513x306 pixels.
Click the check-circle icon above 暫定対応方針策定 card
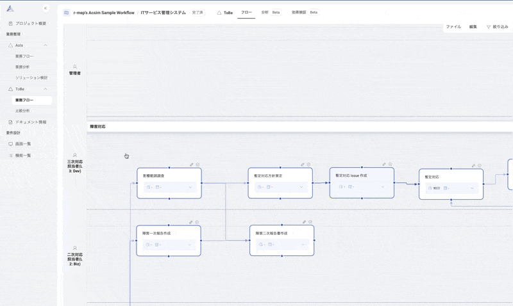point(308,165)
